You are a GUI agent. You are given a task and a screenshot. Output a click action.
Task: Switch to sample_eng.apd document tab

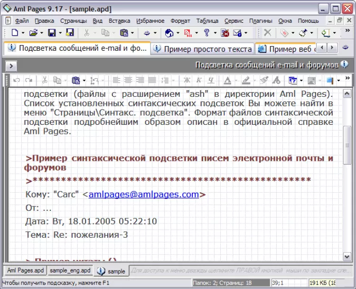pyautogui.click(x=70, y=270)
